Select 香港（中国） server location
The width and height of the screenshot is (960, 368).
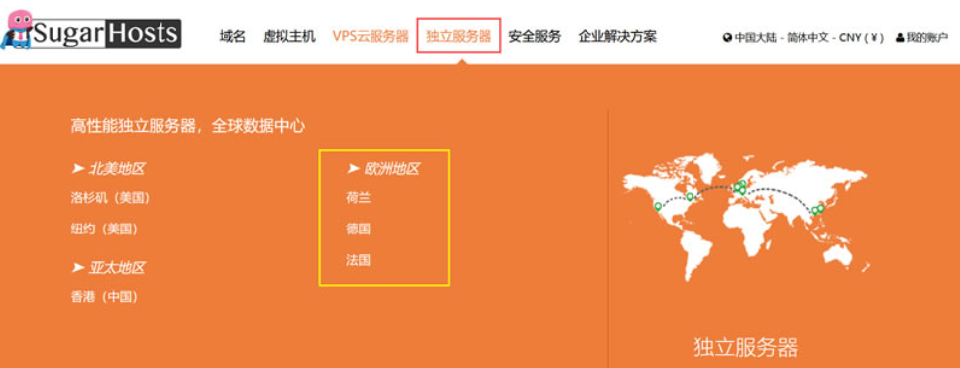tap(105, 297)
